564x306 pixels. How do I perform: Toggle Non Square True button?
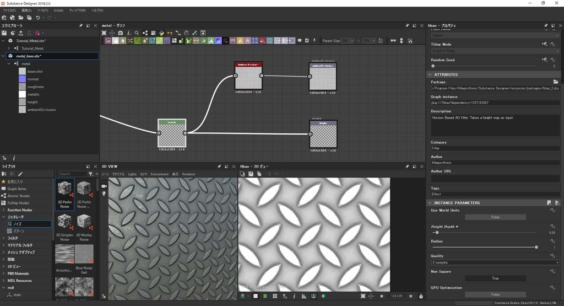click(495, 278)
